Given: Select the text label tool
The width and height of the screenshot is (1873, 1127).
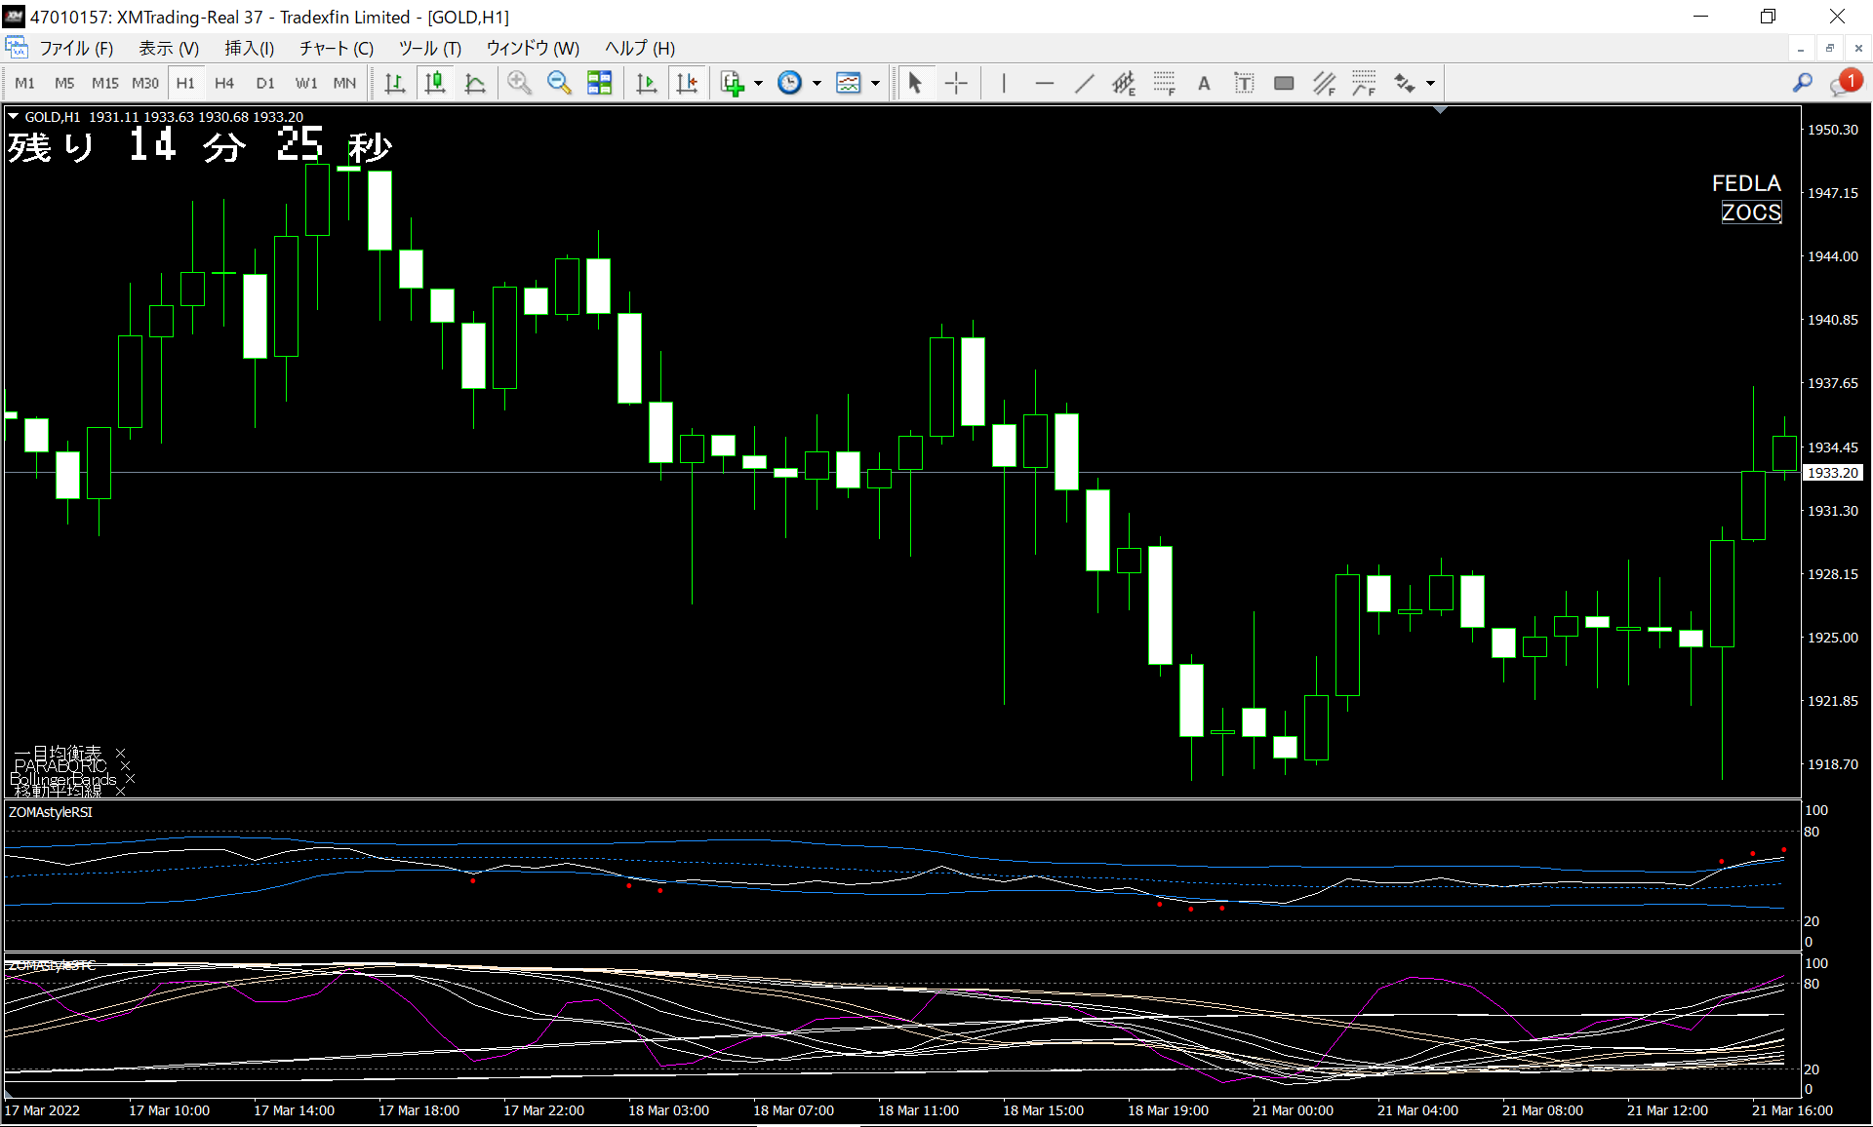Looking at the screenshot, I should (x=1244, y=83).
